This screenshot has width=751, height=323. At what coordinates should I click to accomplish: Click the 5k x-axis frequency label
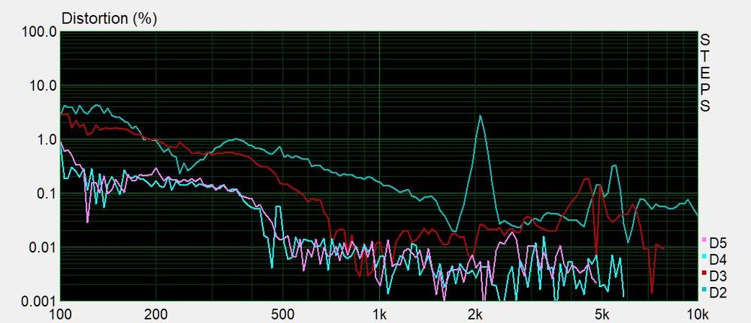point(602,316)
